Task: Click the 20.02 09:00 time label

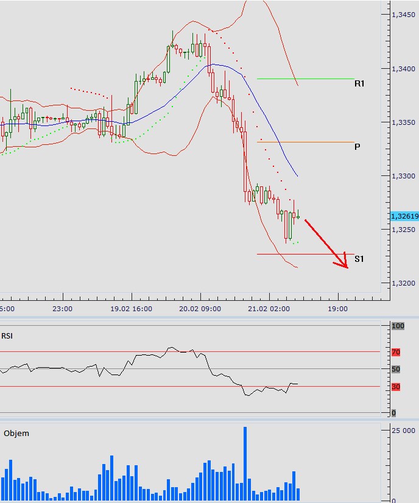Action: click(x=200, y=309)
